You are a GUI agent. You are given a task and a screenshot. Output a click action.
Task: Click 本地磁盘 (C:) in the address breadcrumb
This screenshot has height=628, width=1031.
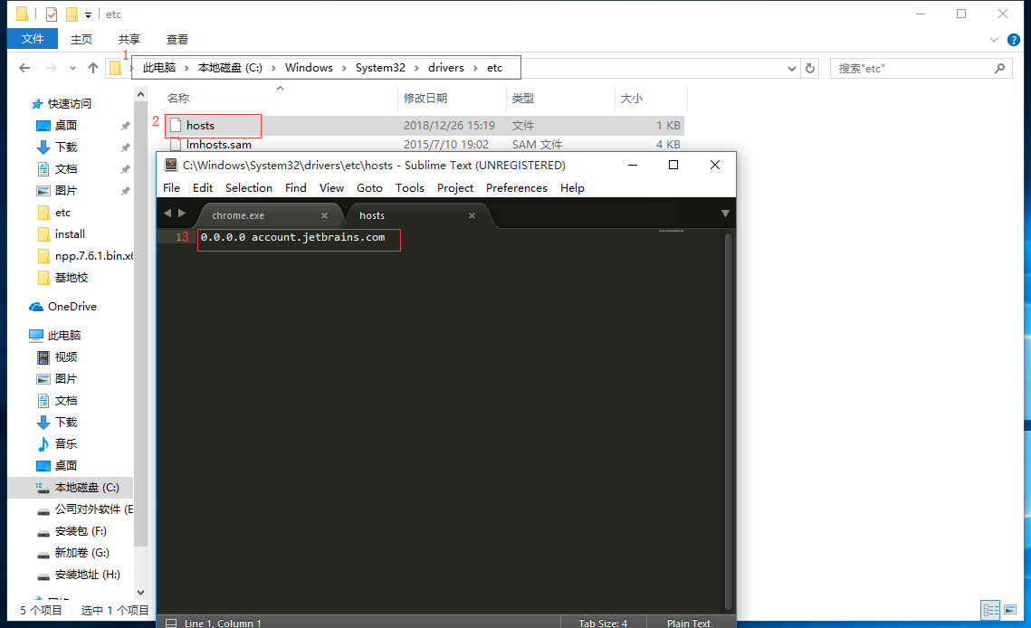point(230,68)
